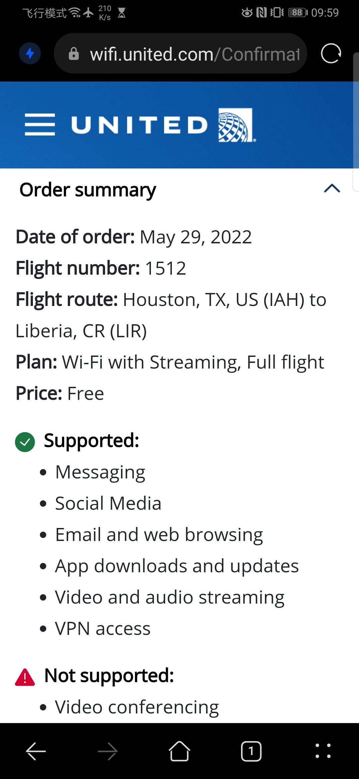359x779 pixels.
Task: Tap the United globe logo
Action: click(236, 125)
